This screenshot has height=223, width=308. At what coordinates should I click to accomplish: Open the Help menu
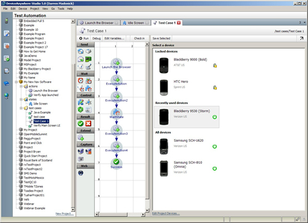point(70,9)
